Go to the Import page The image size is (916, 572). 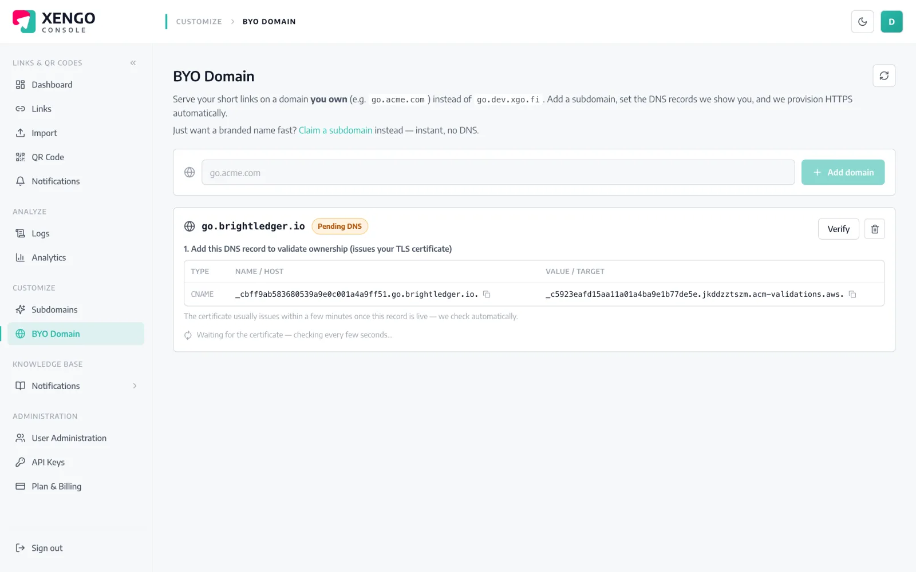tap(76, 133)
